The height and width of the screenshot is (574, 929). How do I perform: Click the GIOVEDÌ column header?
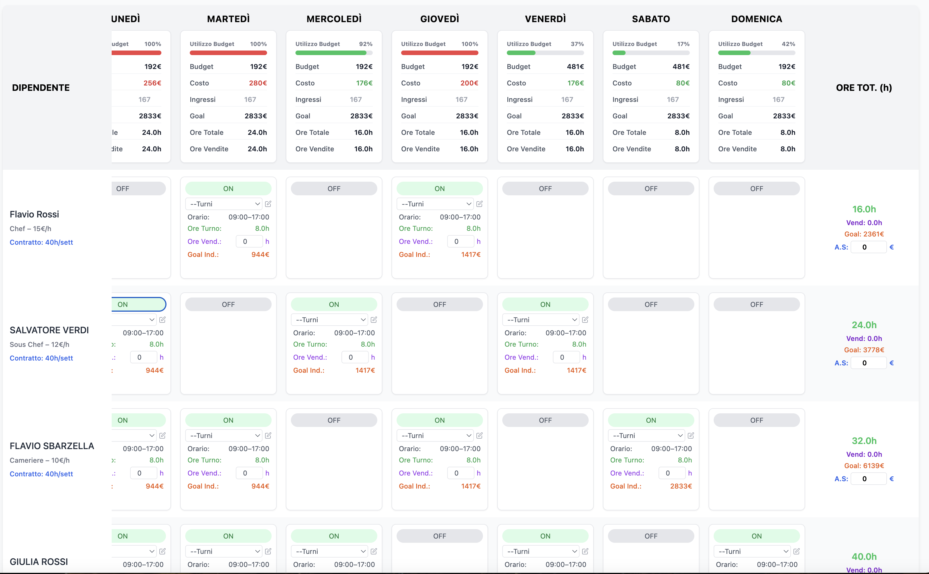(439, 19)
